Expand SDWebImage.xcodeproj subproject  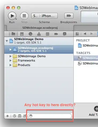10,49
